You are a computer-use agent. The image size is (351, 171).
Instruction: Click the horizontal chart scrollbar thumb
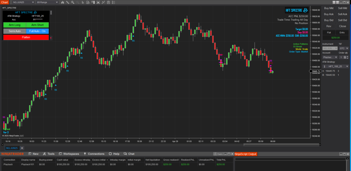(x=281, y=145)
